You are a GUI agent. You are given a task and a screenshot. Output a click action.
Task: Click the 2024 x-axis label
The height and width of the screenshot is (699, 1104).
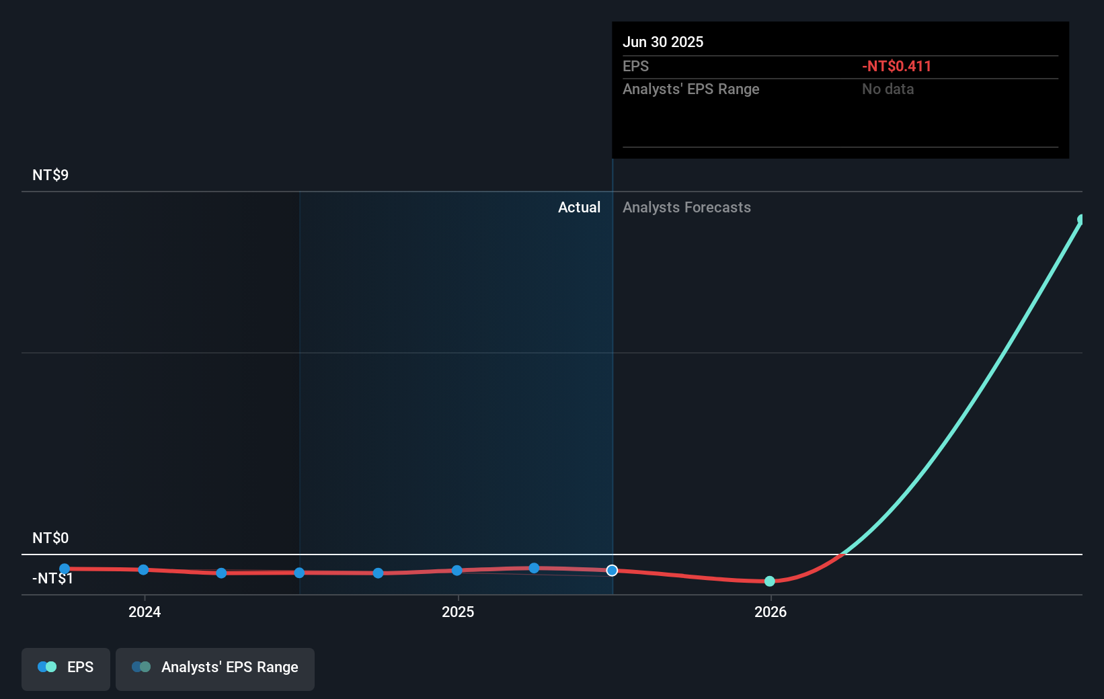145,612
